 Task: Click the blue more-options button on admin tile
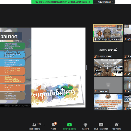[x=120, y=96]
